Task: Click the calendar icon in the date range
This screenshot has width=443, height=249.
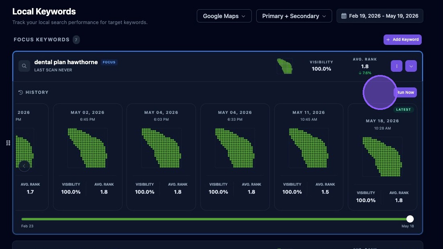Action: coord(343,16)
